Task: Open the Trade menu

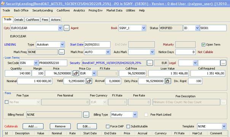Action: point(6,10)
